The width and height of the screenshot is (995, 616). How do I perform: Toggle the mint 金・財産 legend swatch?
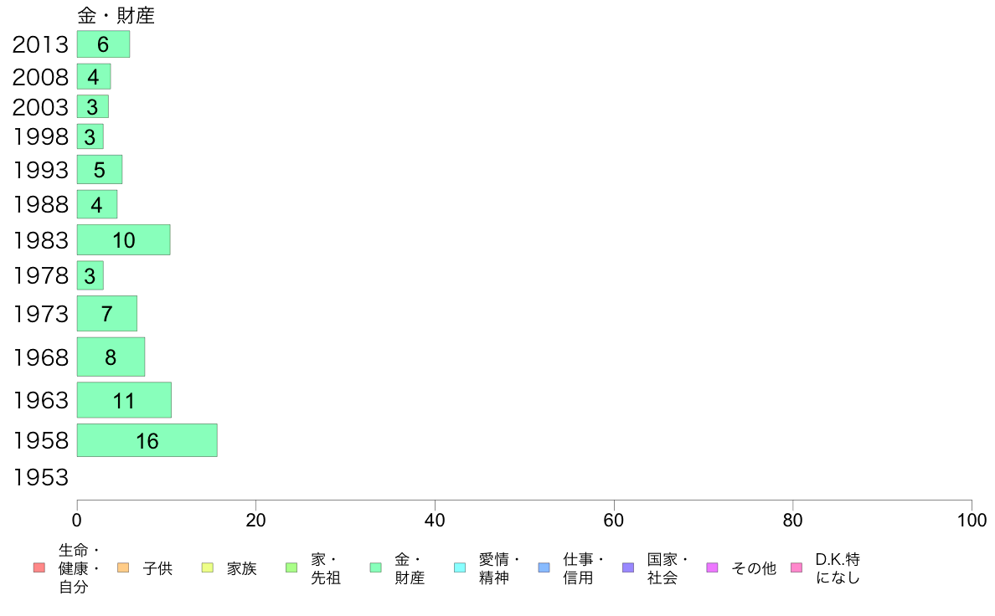376,567
